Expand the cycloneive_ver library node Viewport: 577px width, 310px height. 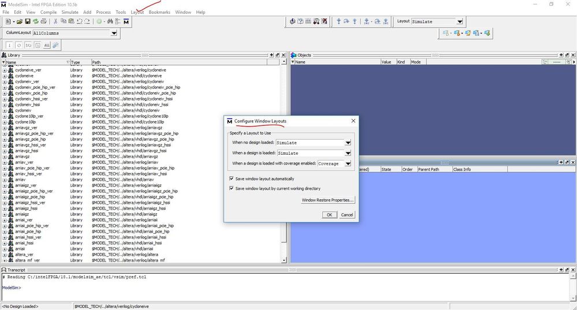pos(5,70)
